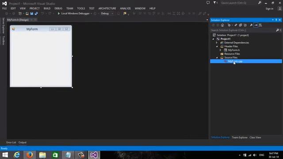Open the Local Windows Debugger dropdown arrow

pos(91,14)
